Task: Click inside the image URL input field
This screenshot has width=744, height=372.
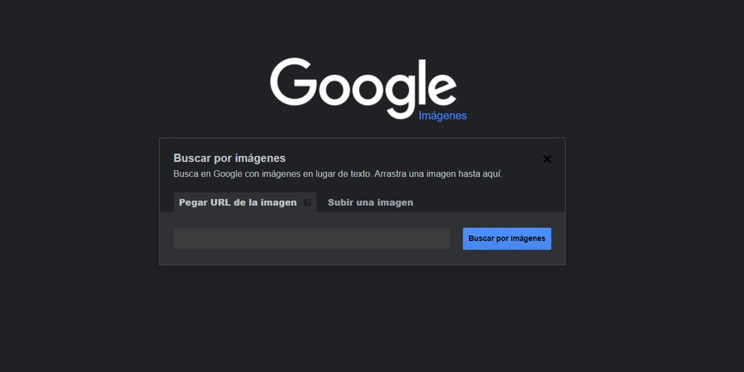Action: [312, 238]
